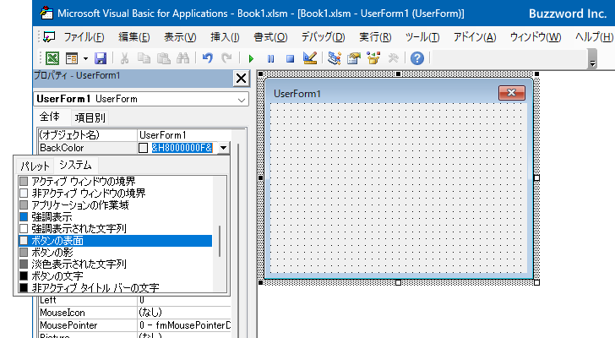Click the VBA icon left of the ファイル menu
Viewport: 615px width, 338px height.
(x=49, y=37)
